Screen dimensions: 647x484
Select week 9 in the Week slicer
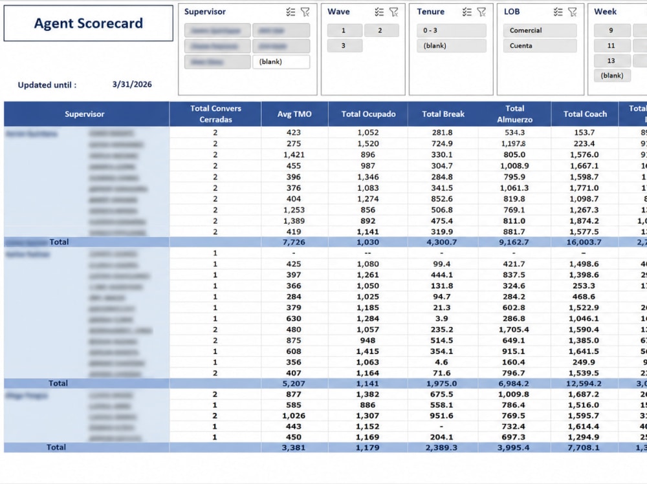tap(612, 30)
